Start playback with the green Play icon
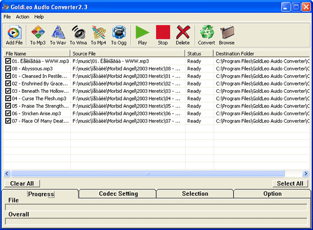Screen dimensions: 313x230 [142, 35]
